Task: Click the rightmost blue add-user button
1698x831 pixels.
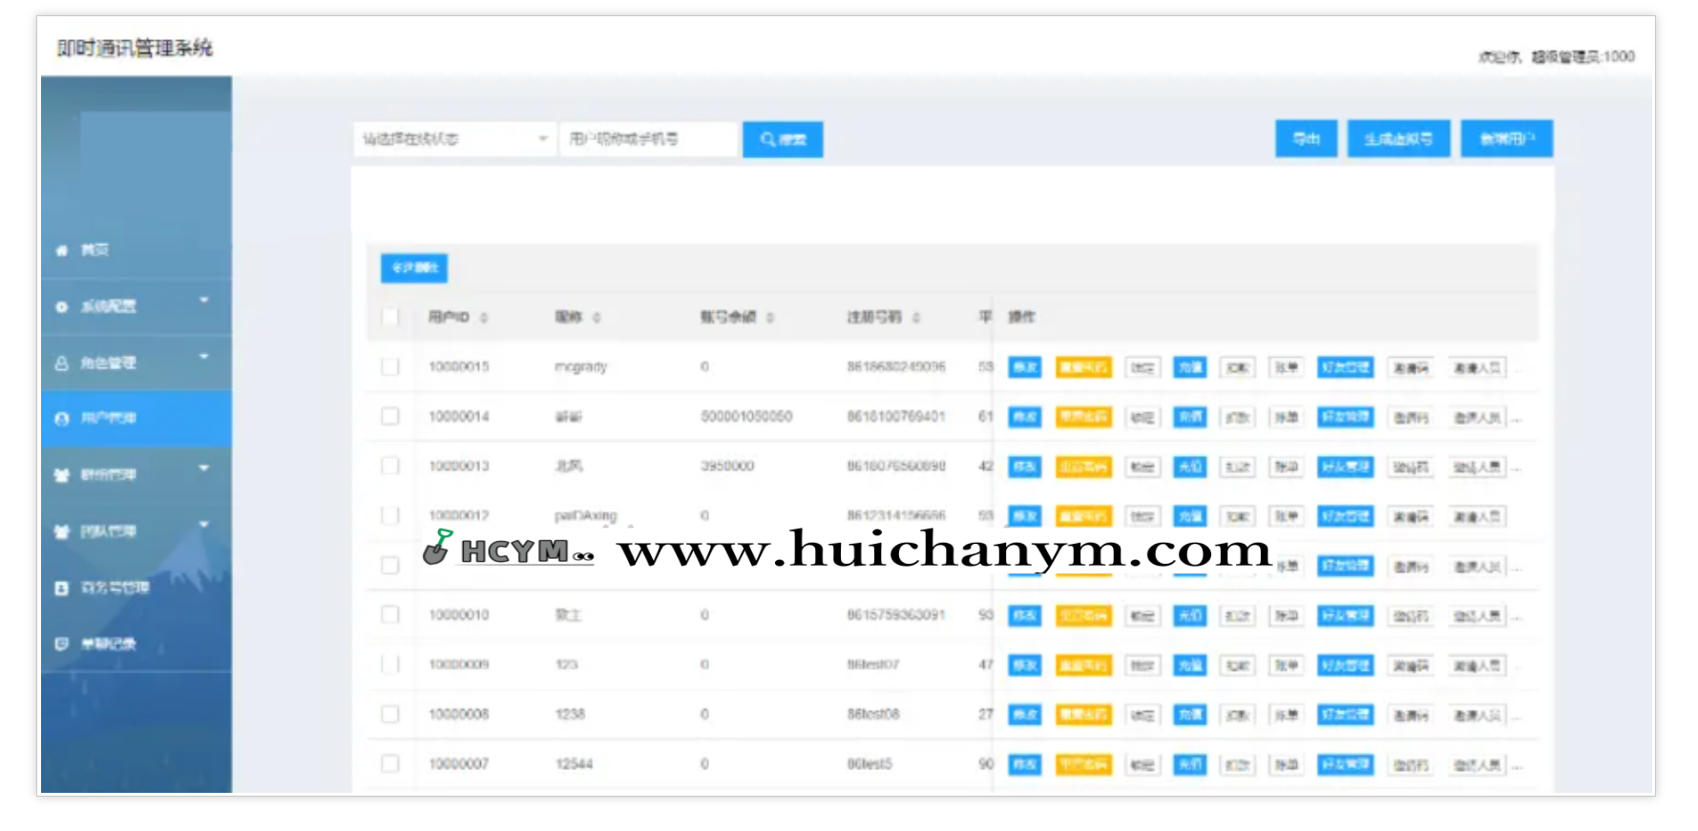Action: pos(1506,139)
